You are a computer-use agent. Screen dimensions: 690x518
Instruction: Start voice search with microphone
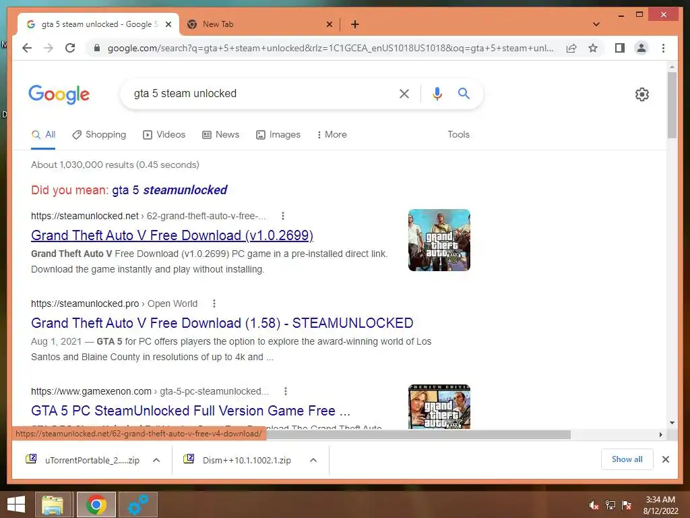tap(437, 93)
